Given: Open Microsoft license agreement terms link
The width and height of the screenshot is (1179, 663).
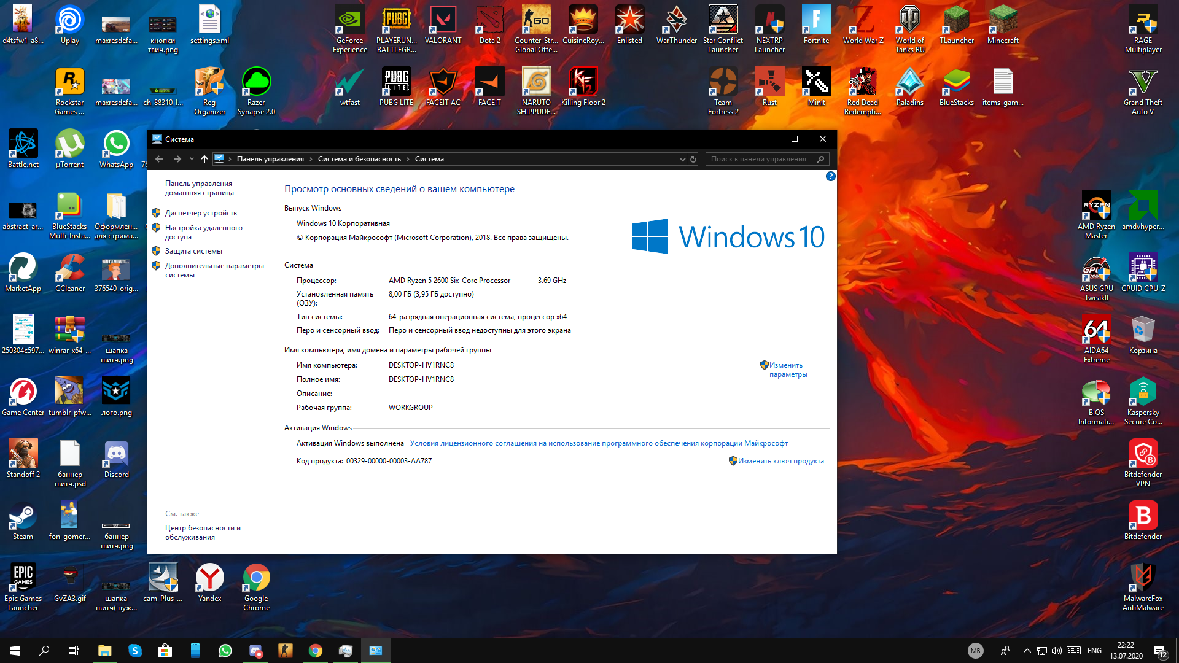Looking at the screenshot, I should (599, 443).
